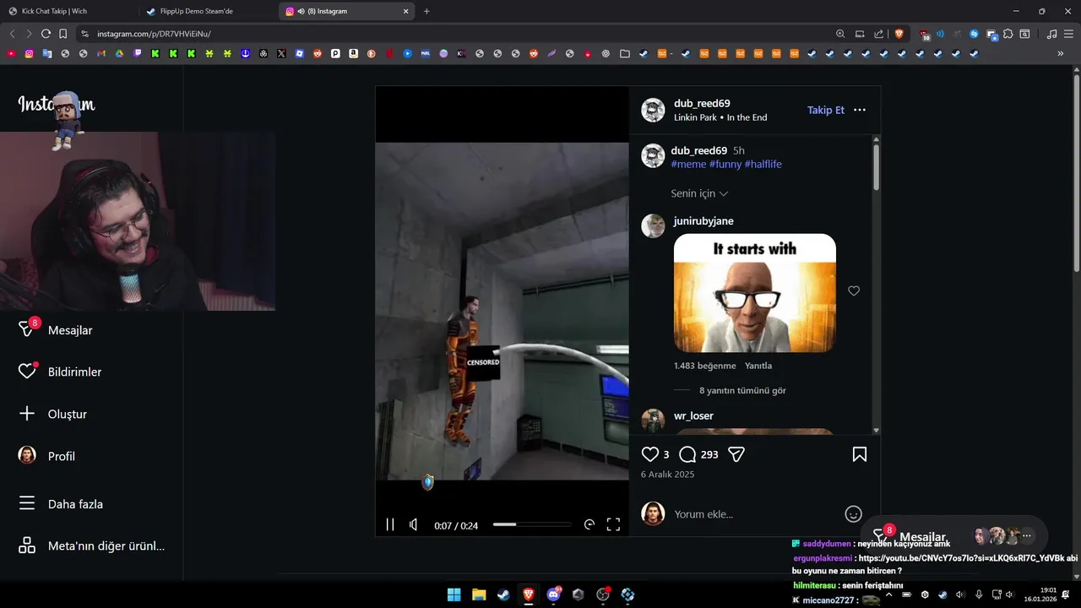This screenshot has width=1081, height=608.
Task: Toggle video replay loop icon
Action: [589, 524]
